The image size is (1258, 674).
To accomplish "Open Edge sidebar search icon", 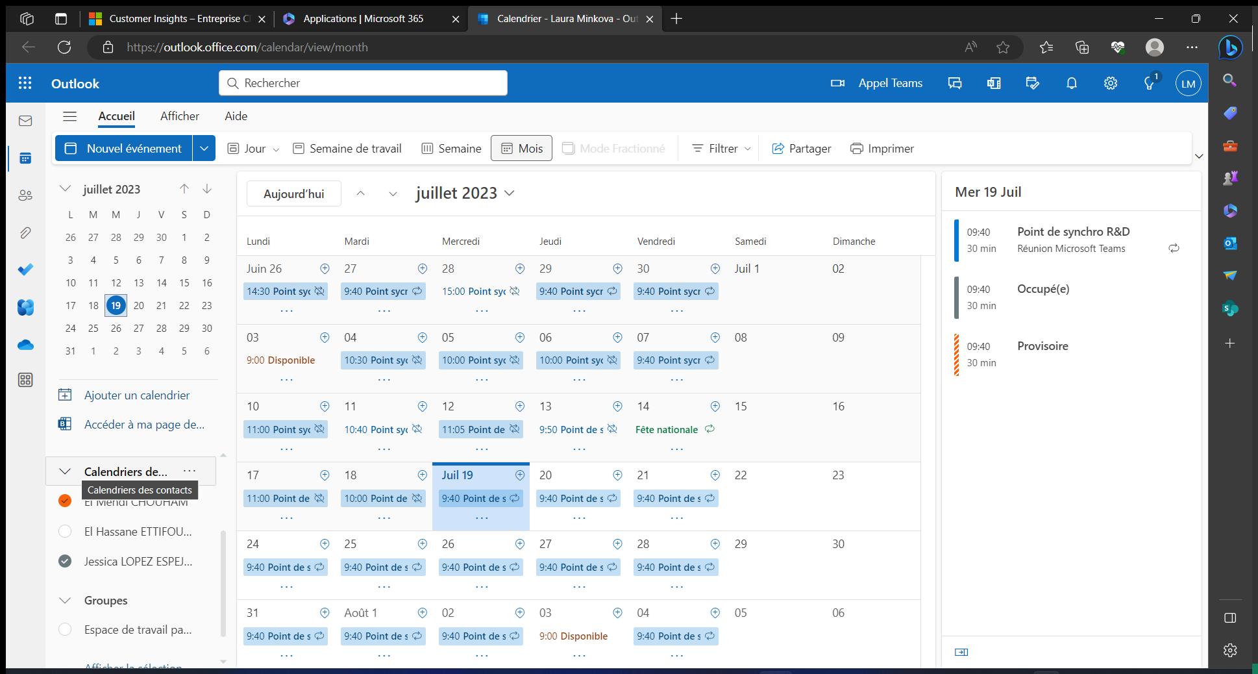I will (1229, 81).
